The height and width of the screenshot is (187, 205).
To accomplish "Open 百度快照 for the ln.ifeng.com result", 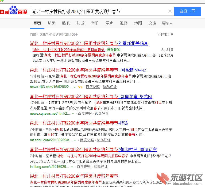I will tap(84, 167).
